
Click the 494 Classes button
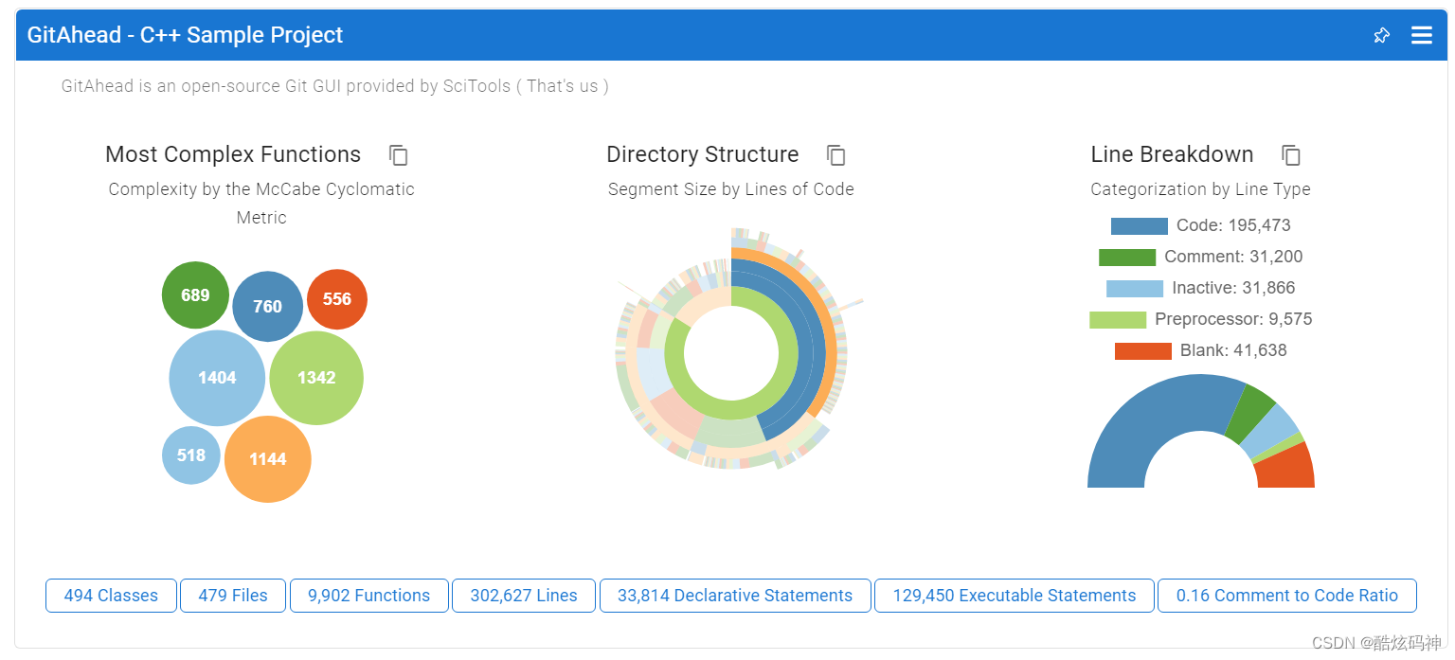111,596
